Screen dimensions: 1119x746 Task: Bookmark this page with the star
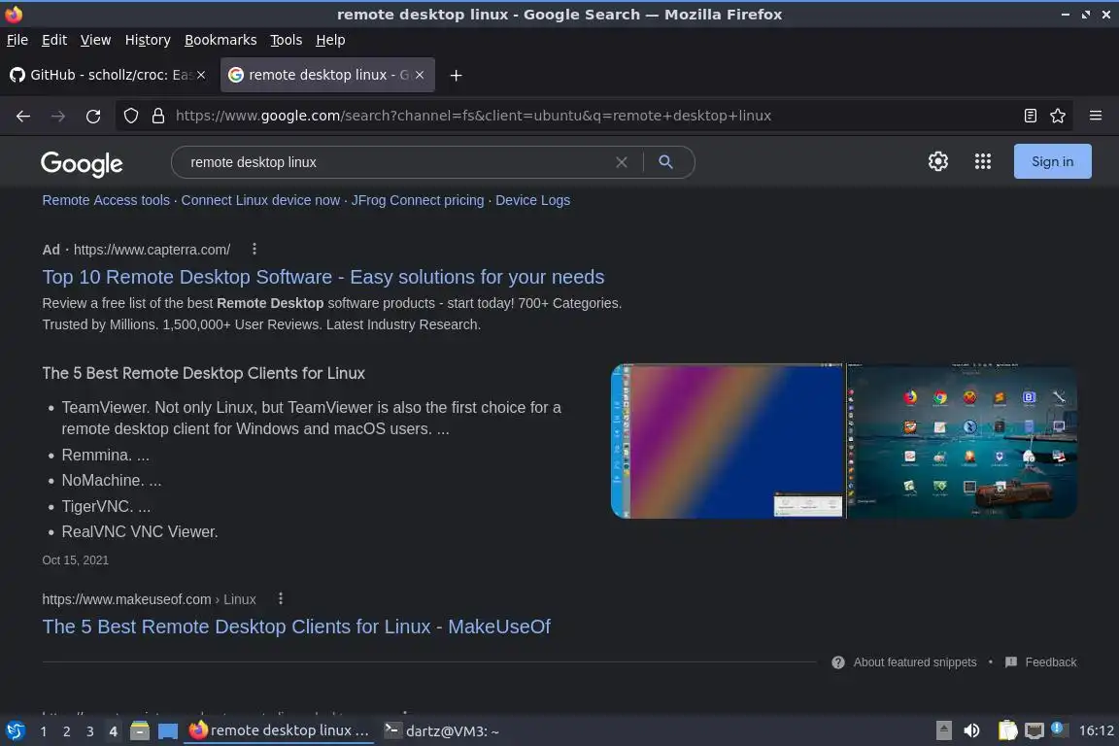[1058, 116]
